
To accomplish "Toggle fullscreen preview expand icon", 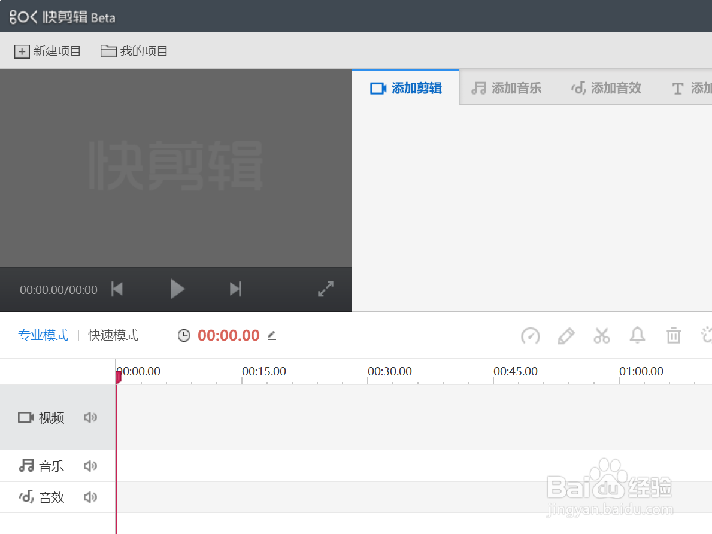I will (326, 289).
